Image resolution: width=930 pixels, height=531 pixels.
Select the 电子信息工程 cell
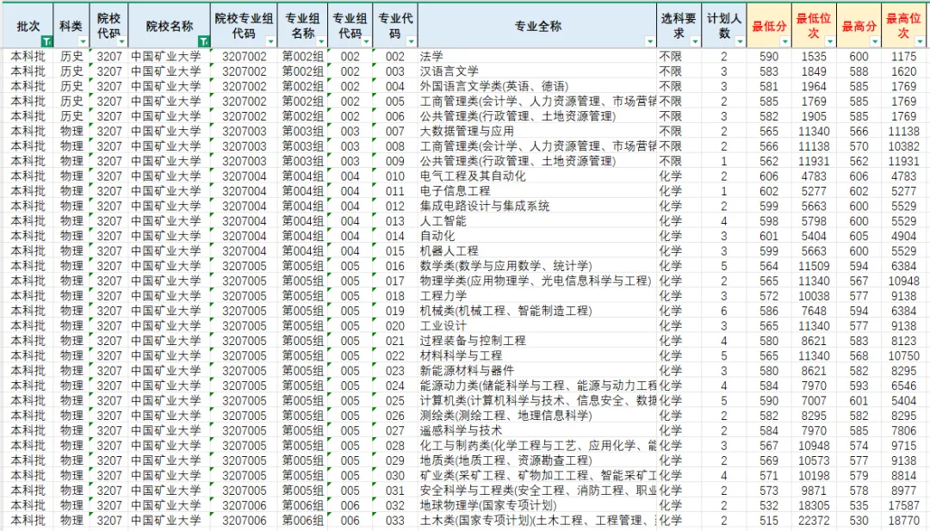click(x=537, y=191)
